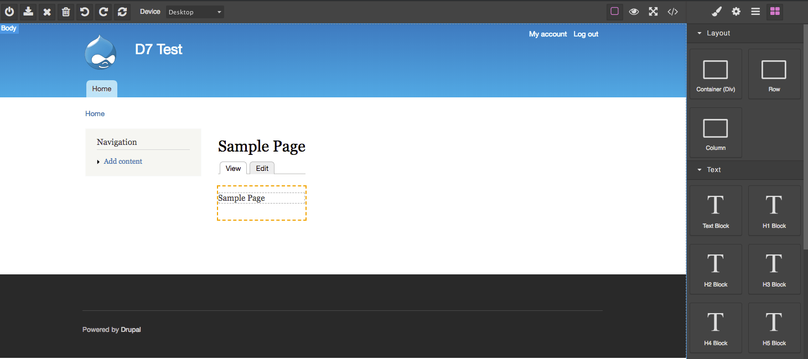The image size is (808, 359).
Task: Collapse the Layout section
Action: click(699, 33)
